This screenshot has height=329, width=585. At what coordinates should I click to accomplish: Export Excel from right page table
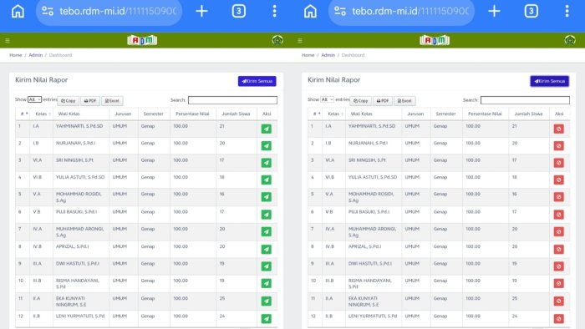click(404, 100)
